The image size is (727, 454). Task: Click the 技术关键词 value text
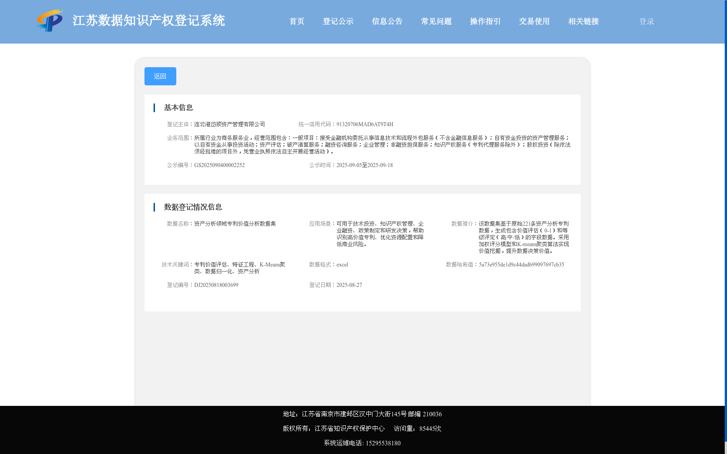pos(240,268)
